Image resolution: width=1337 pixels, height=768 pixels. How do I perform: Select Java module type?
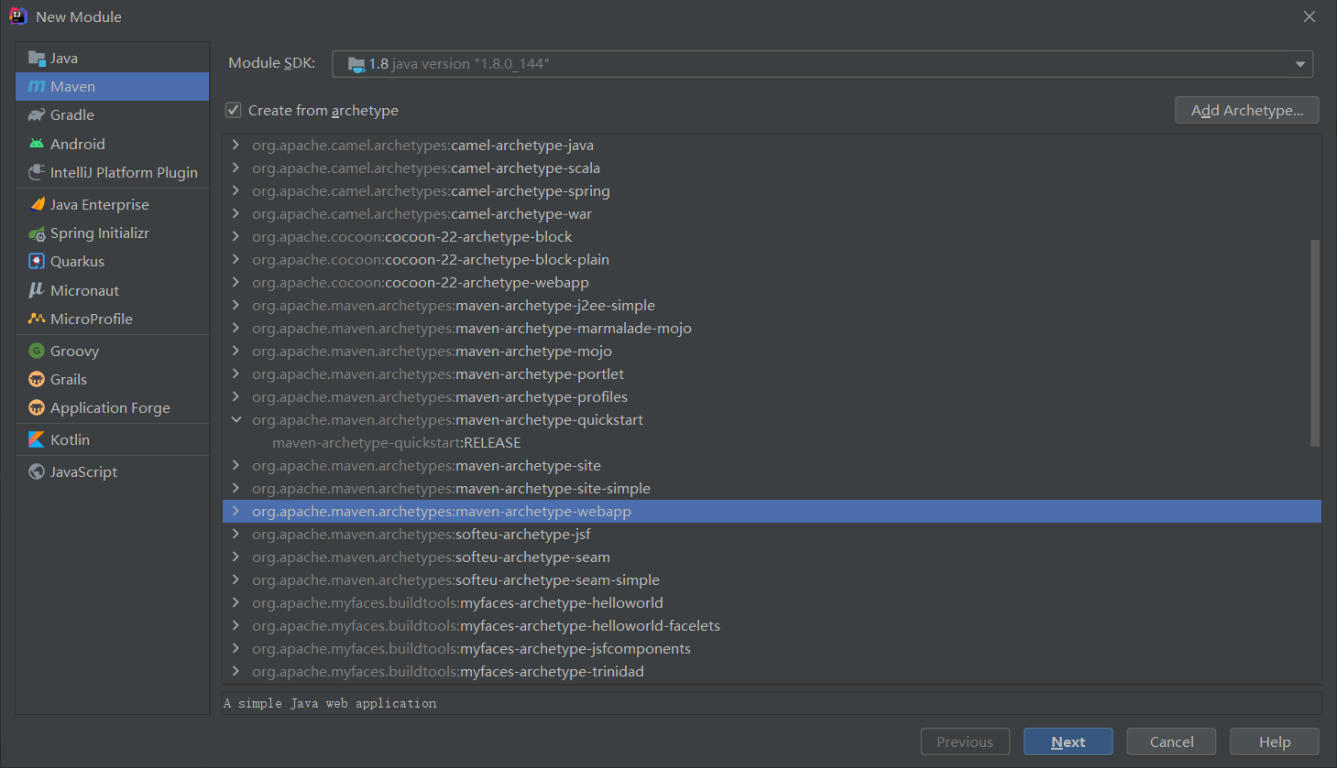112,59
